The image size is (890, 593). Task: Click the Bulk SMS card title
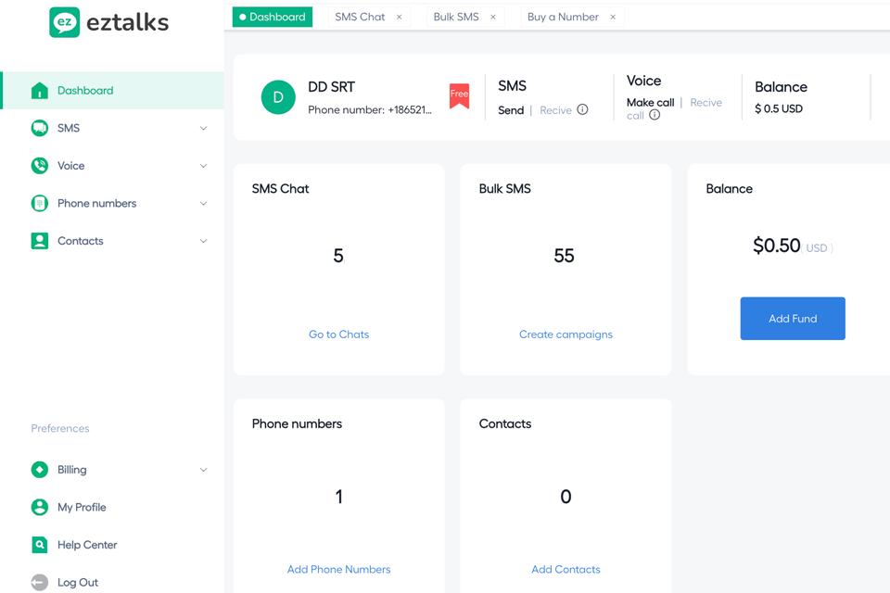click(504, 188)
